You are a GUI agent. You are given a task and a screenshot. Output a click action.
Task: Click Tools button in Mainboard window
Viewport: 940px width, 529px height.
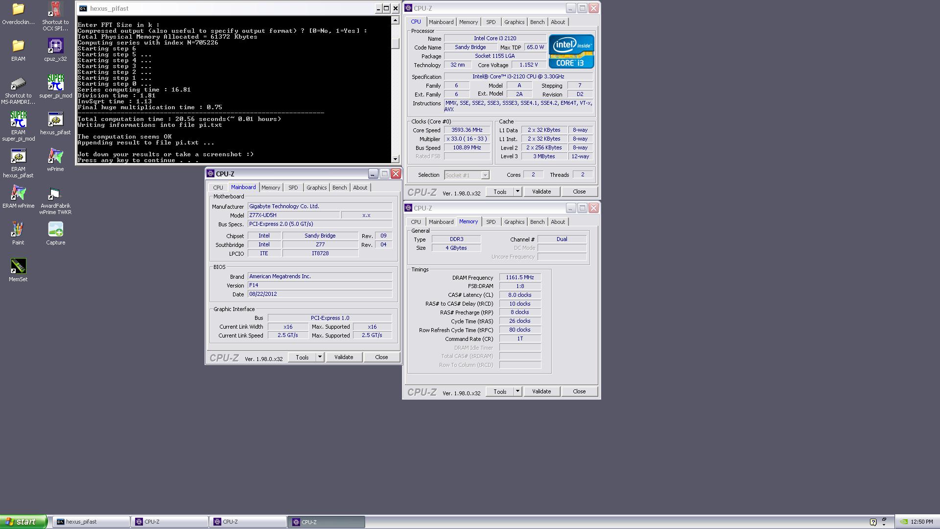(x=302, y=357)
